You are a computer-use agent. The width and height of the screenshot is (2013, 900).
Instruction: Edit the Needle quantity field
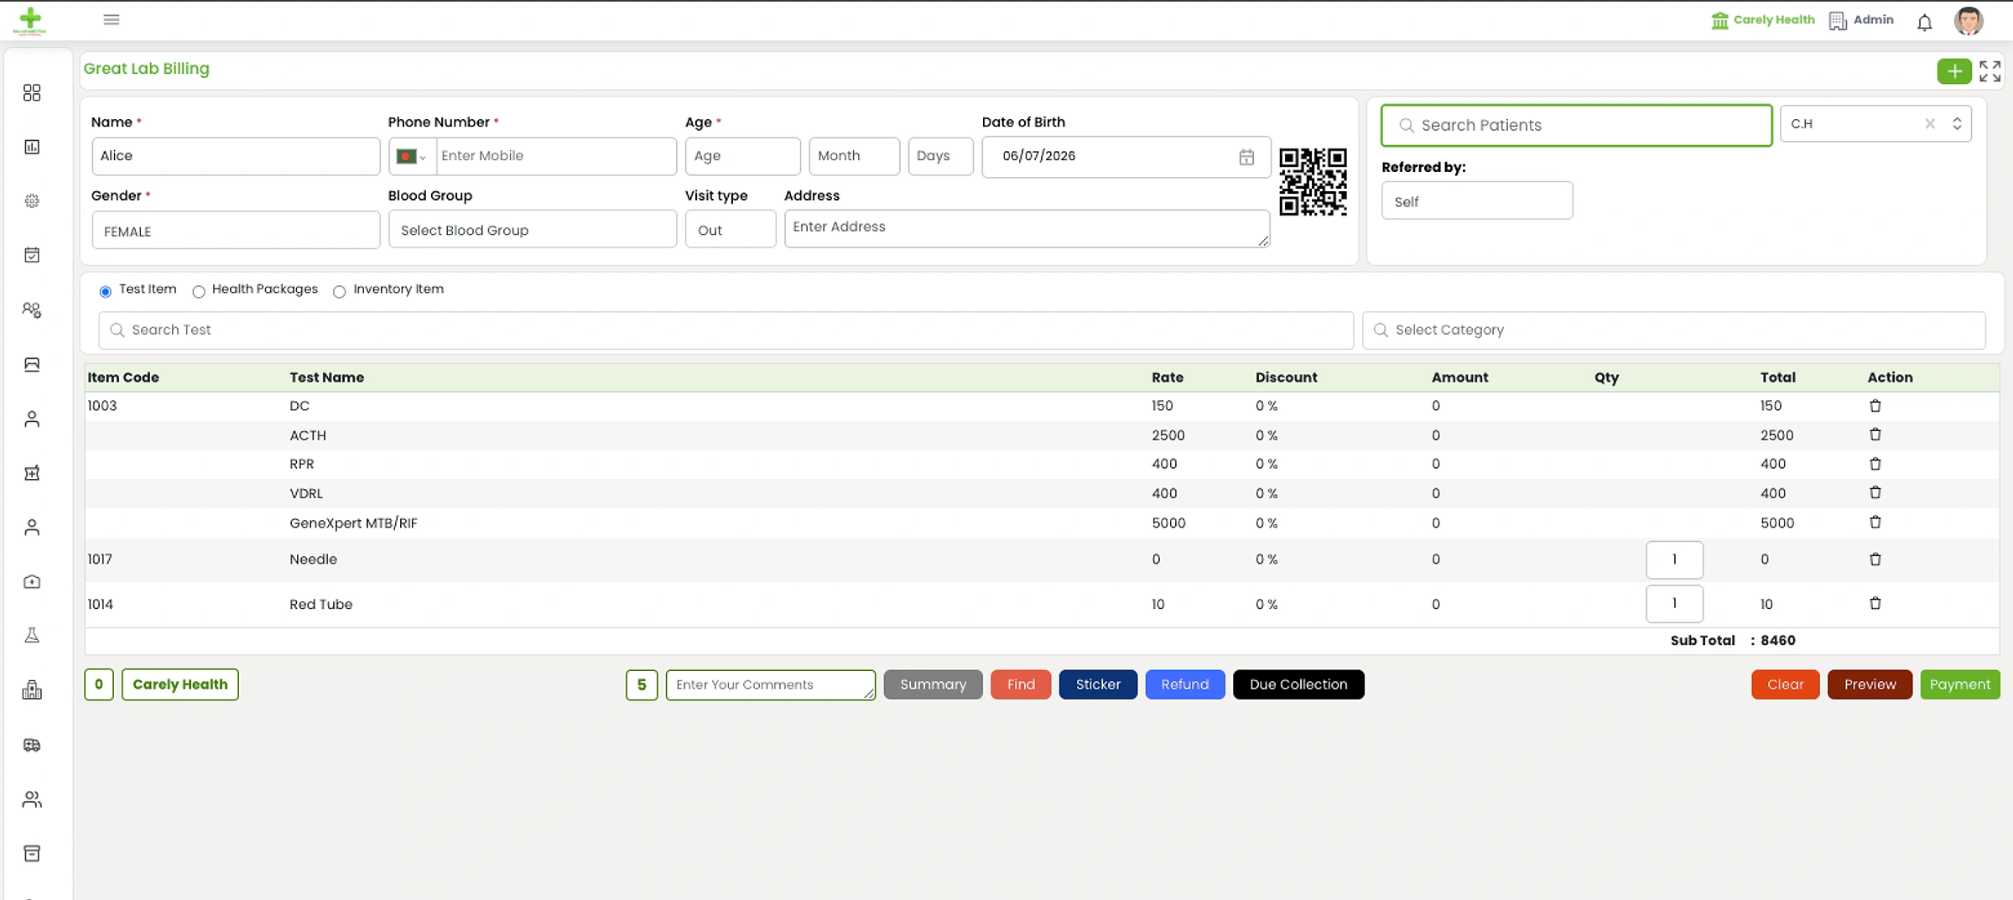[x=1674, y=559]
